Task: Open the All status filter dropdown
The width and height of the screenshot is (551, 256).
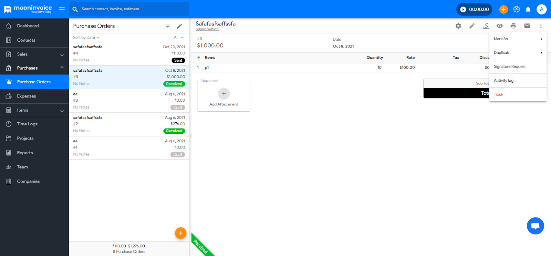Action: [178, 37]
